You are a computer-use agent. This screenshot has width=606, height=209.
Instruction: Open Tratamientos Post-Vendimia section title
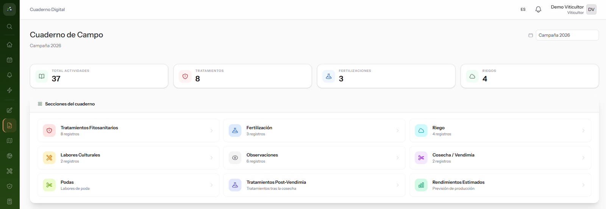pyautogui.click(x=276, y=182)
